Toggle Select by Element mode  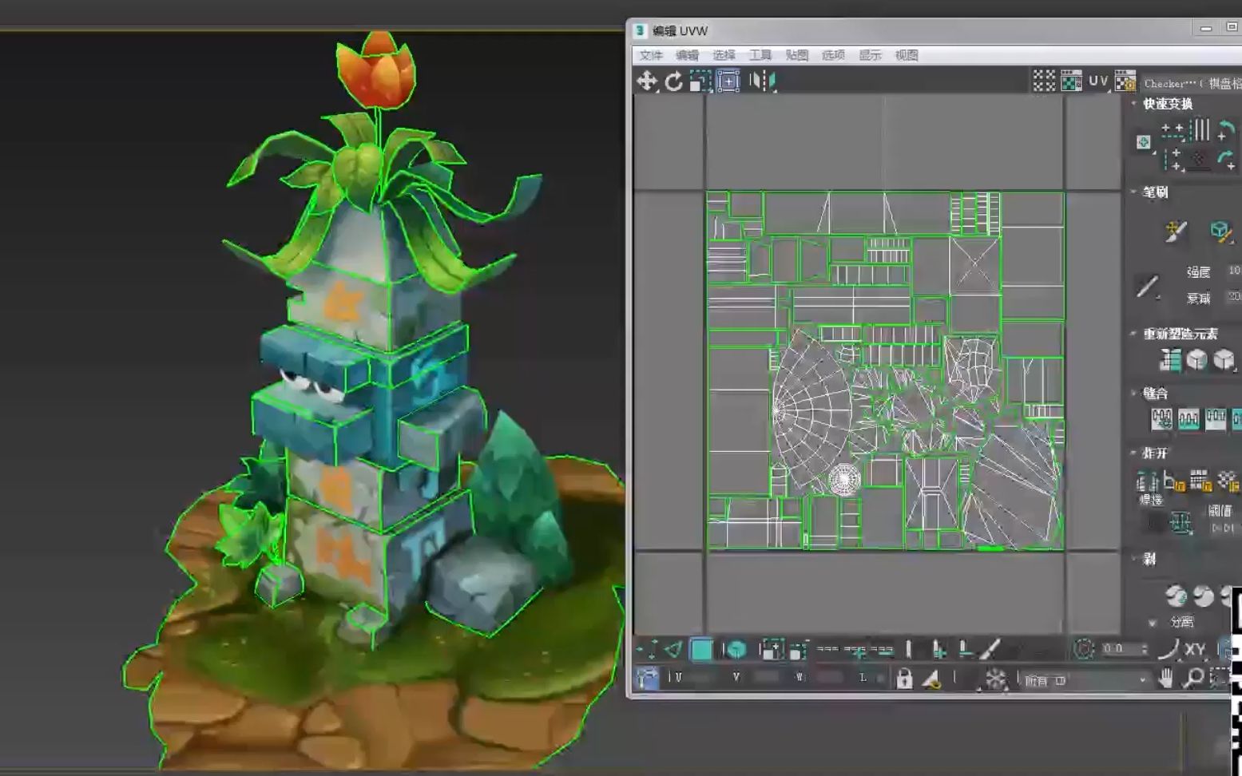click(736, 650)
